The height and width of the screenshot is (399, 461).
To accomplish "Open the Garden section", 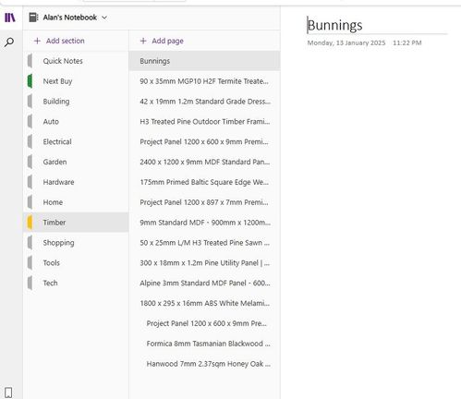I will click(76, 162).
